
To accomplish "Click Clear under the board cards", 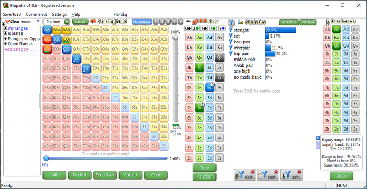I will pos(204,168).
